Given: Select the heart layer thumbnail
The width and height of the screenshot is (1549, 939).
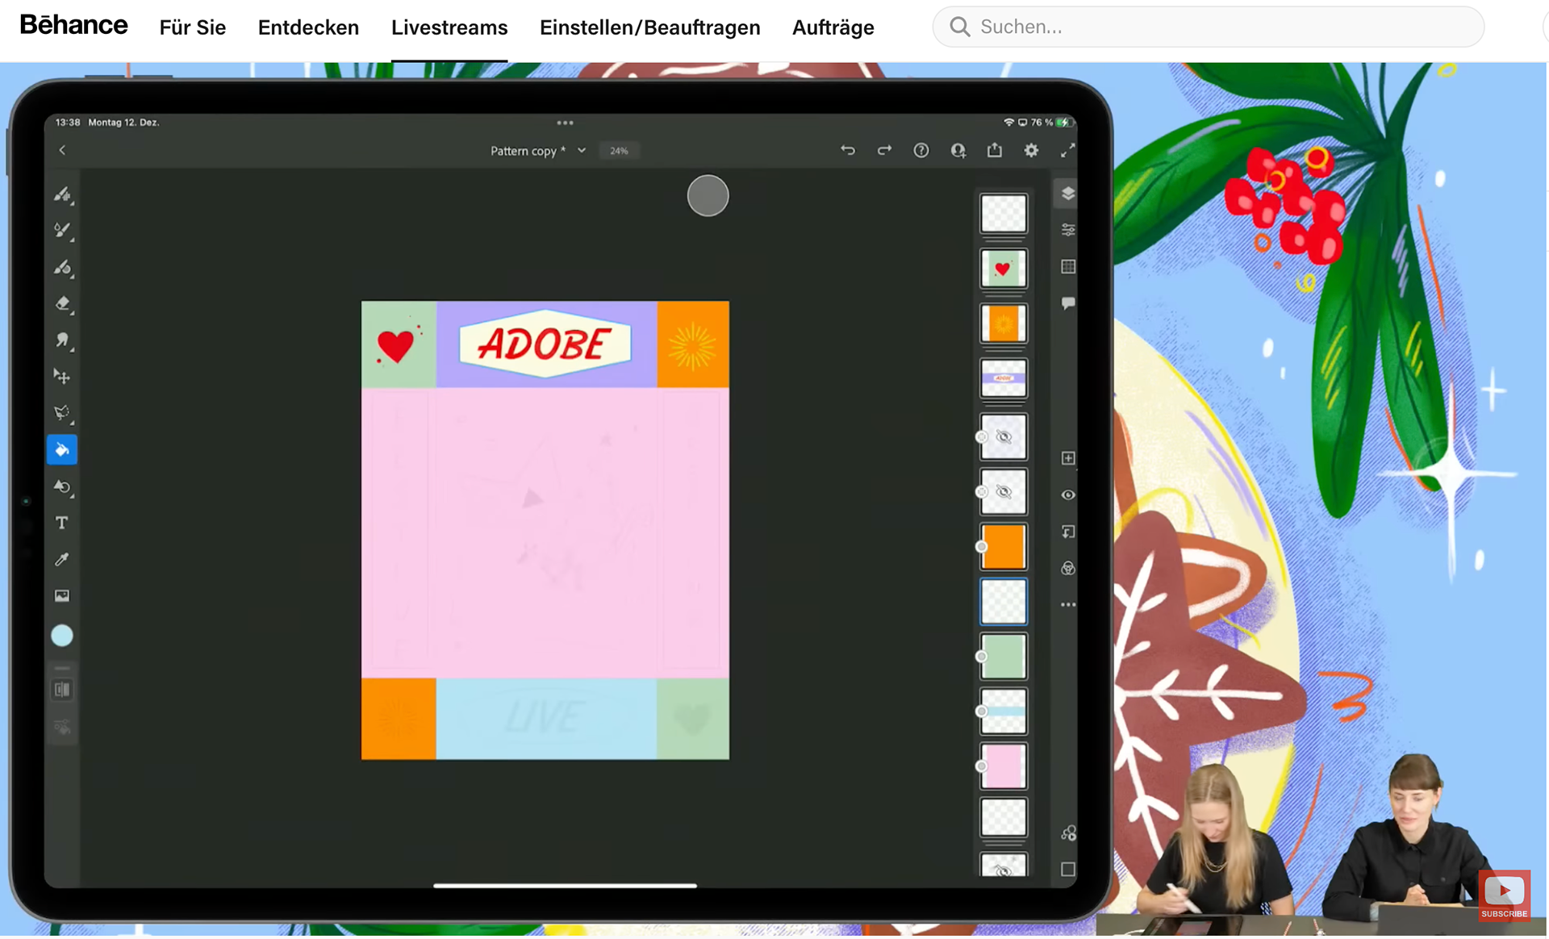Looking at the screenshot, I should [x=1003, y=269].
